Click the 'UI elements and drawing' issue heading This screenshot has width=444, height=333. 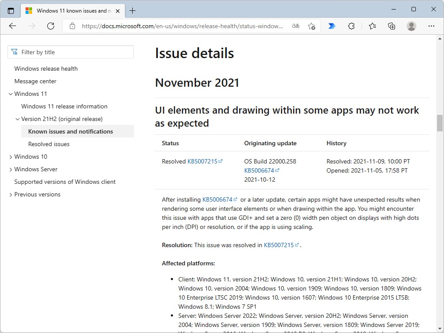click(x=287, y=117)
